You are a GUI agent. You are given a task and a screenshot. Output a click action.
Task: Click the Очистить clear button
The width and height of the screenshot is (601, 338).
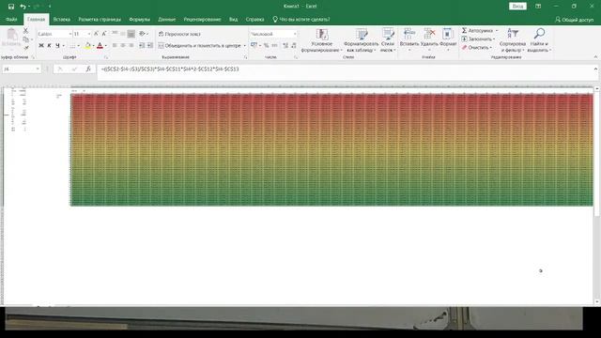477,48
